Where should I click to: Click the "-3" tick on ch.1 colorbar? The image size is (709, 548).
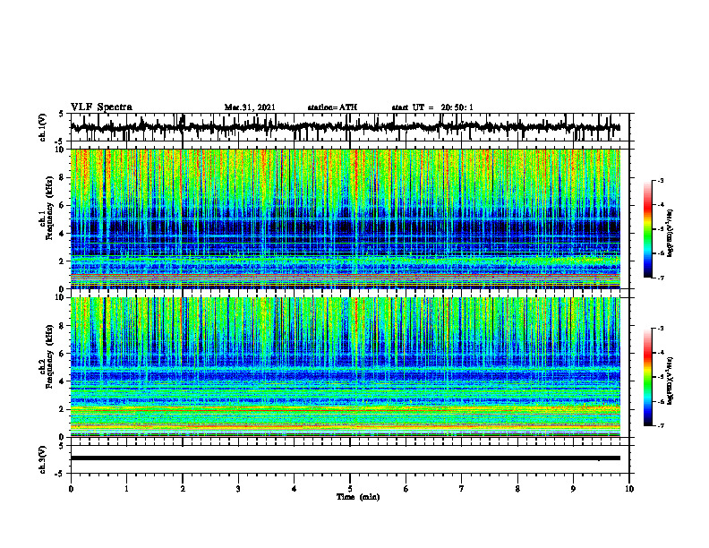(661, 180)
